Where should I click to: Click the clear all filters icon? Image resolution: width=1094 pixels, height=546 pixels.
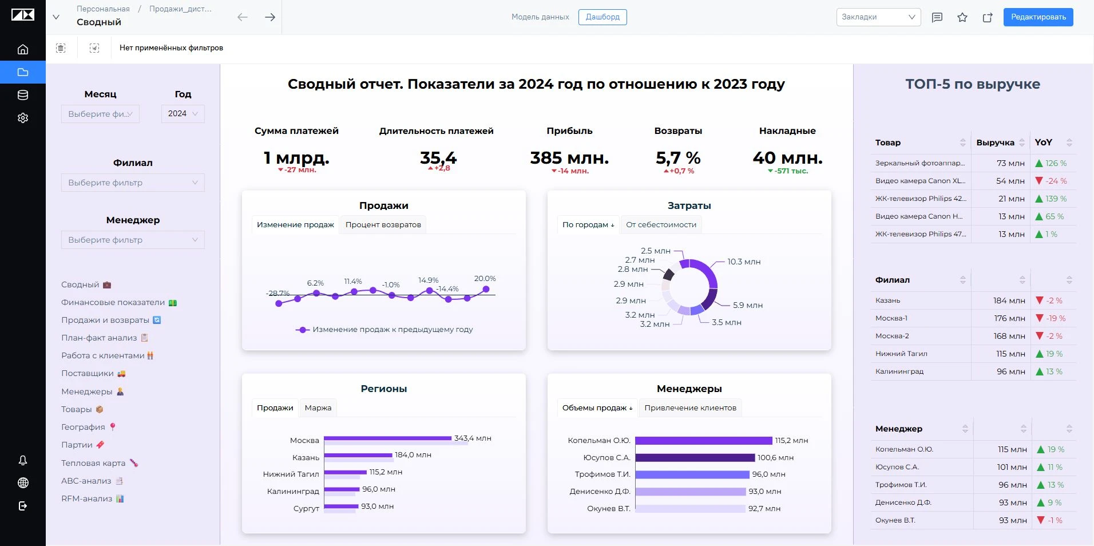(61, 48)
